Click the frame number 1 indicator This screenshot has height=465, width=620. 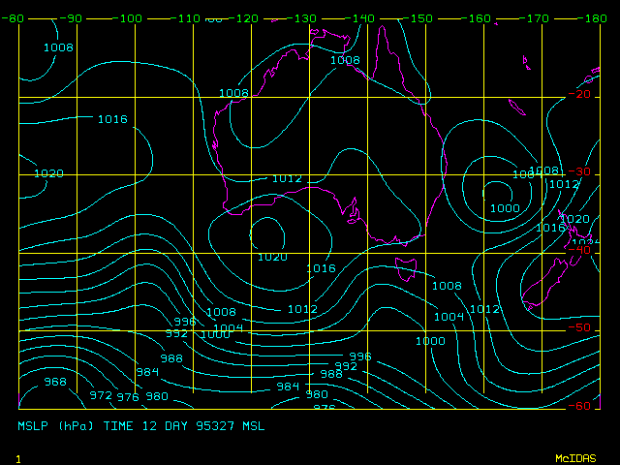click(x=18, y=457)
